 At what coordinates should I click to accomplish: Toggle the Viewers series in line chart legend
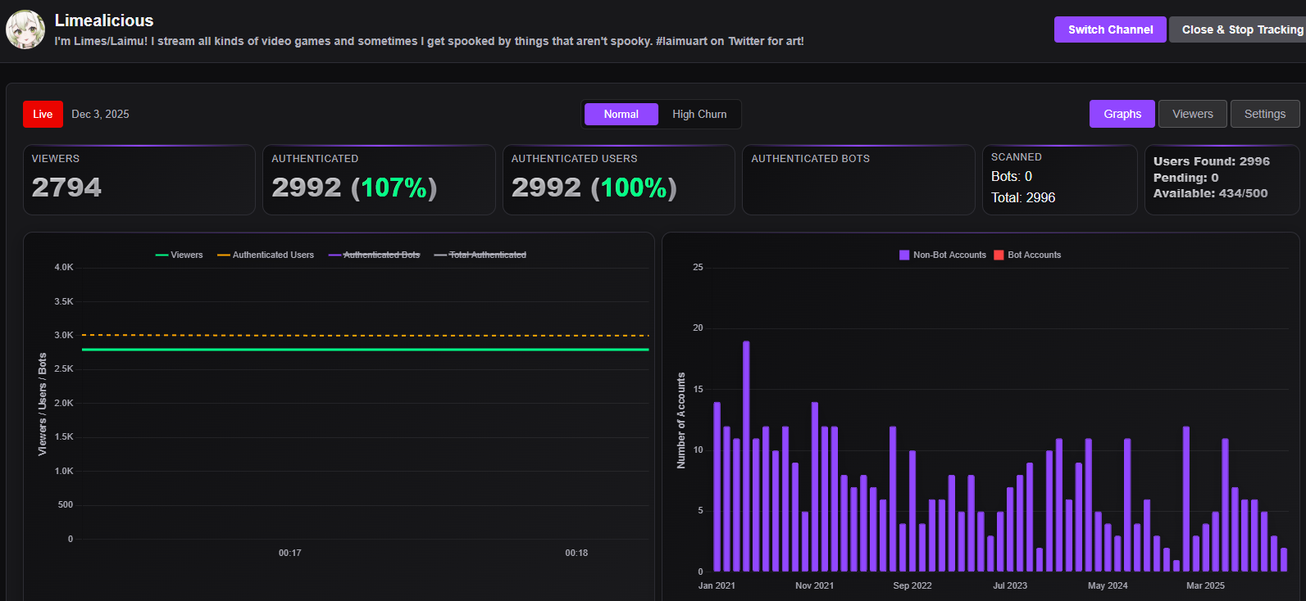pyautogui.click(x=180, y=255)
